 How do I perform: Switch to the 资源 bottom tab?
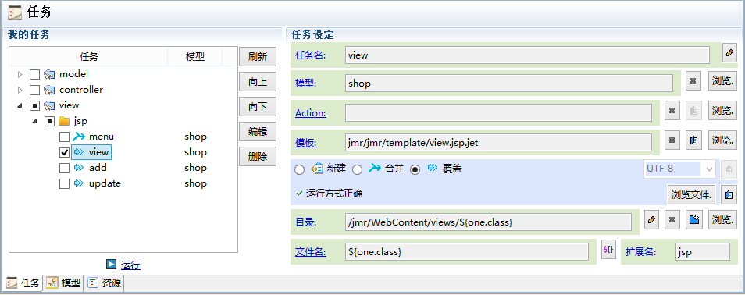(x=105, y=283)
